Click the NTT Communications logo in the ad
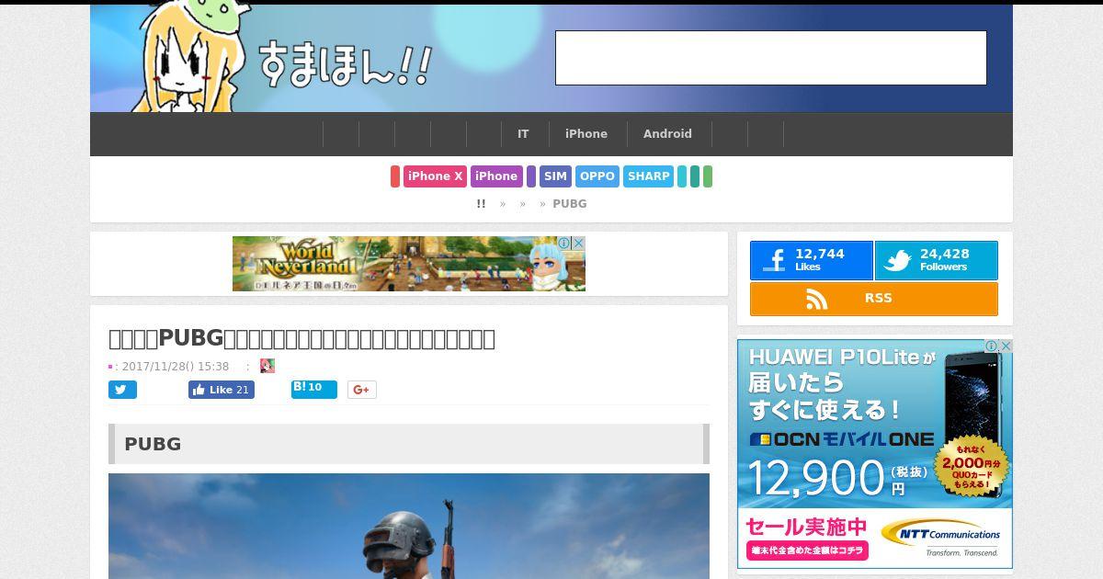Screen dimensions: 1103x579 click(x=940, y=537)
